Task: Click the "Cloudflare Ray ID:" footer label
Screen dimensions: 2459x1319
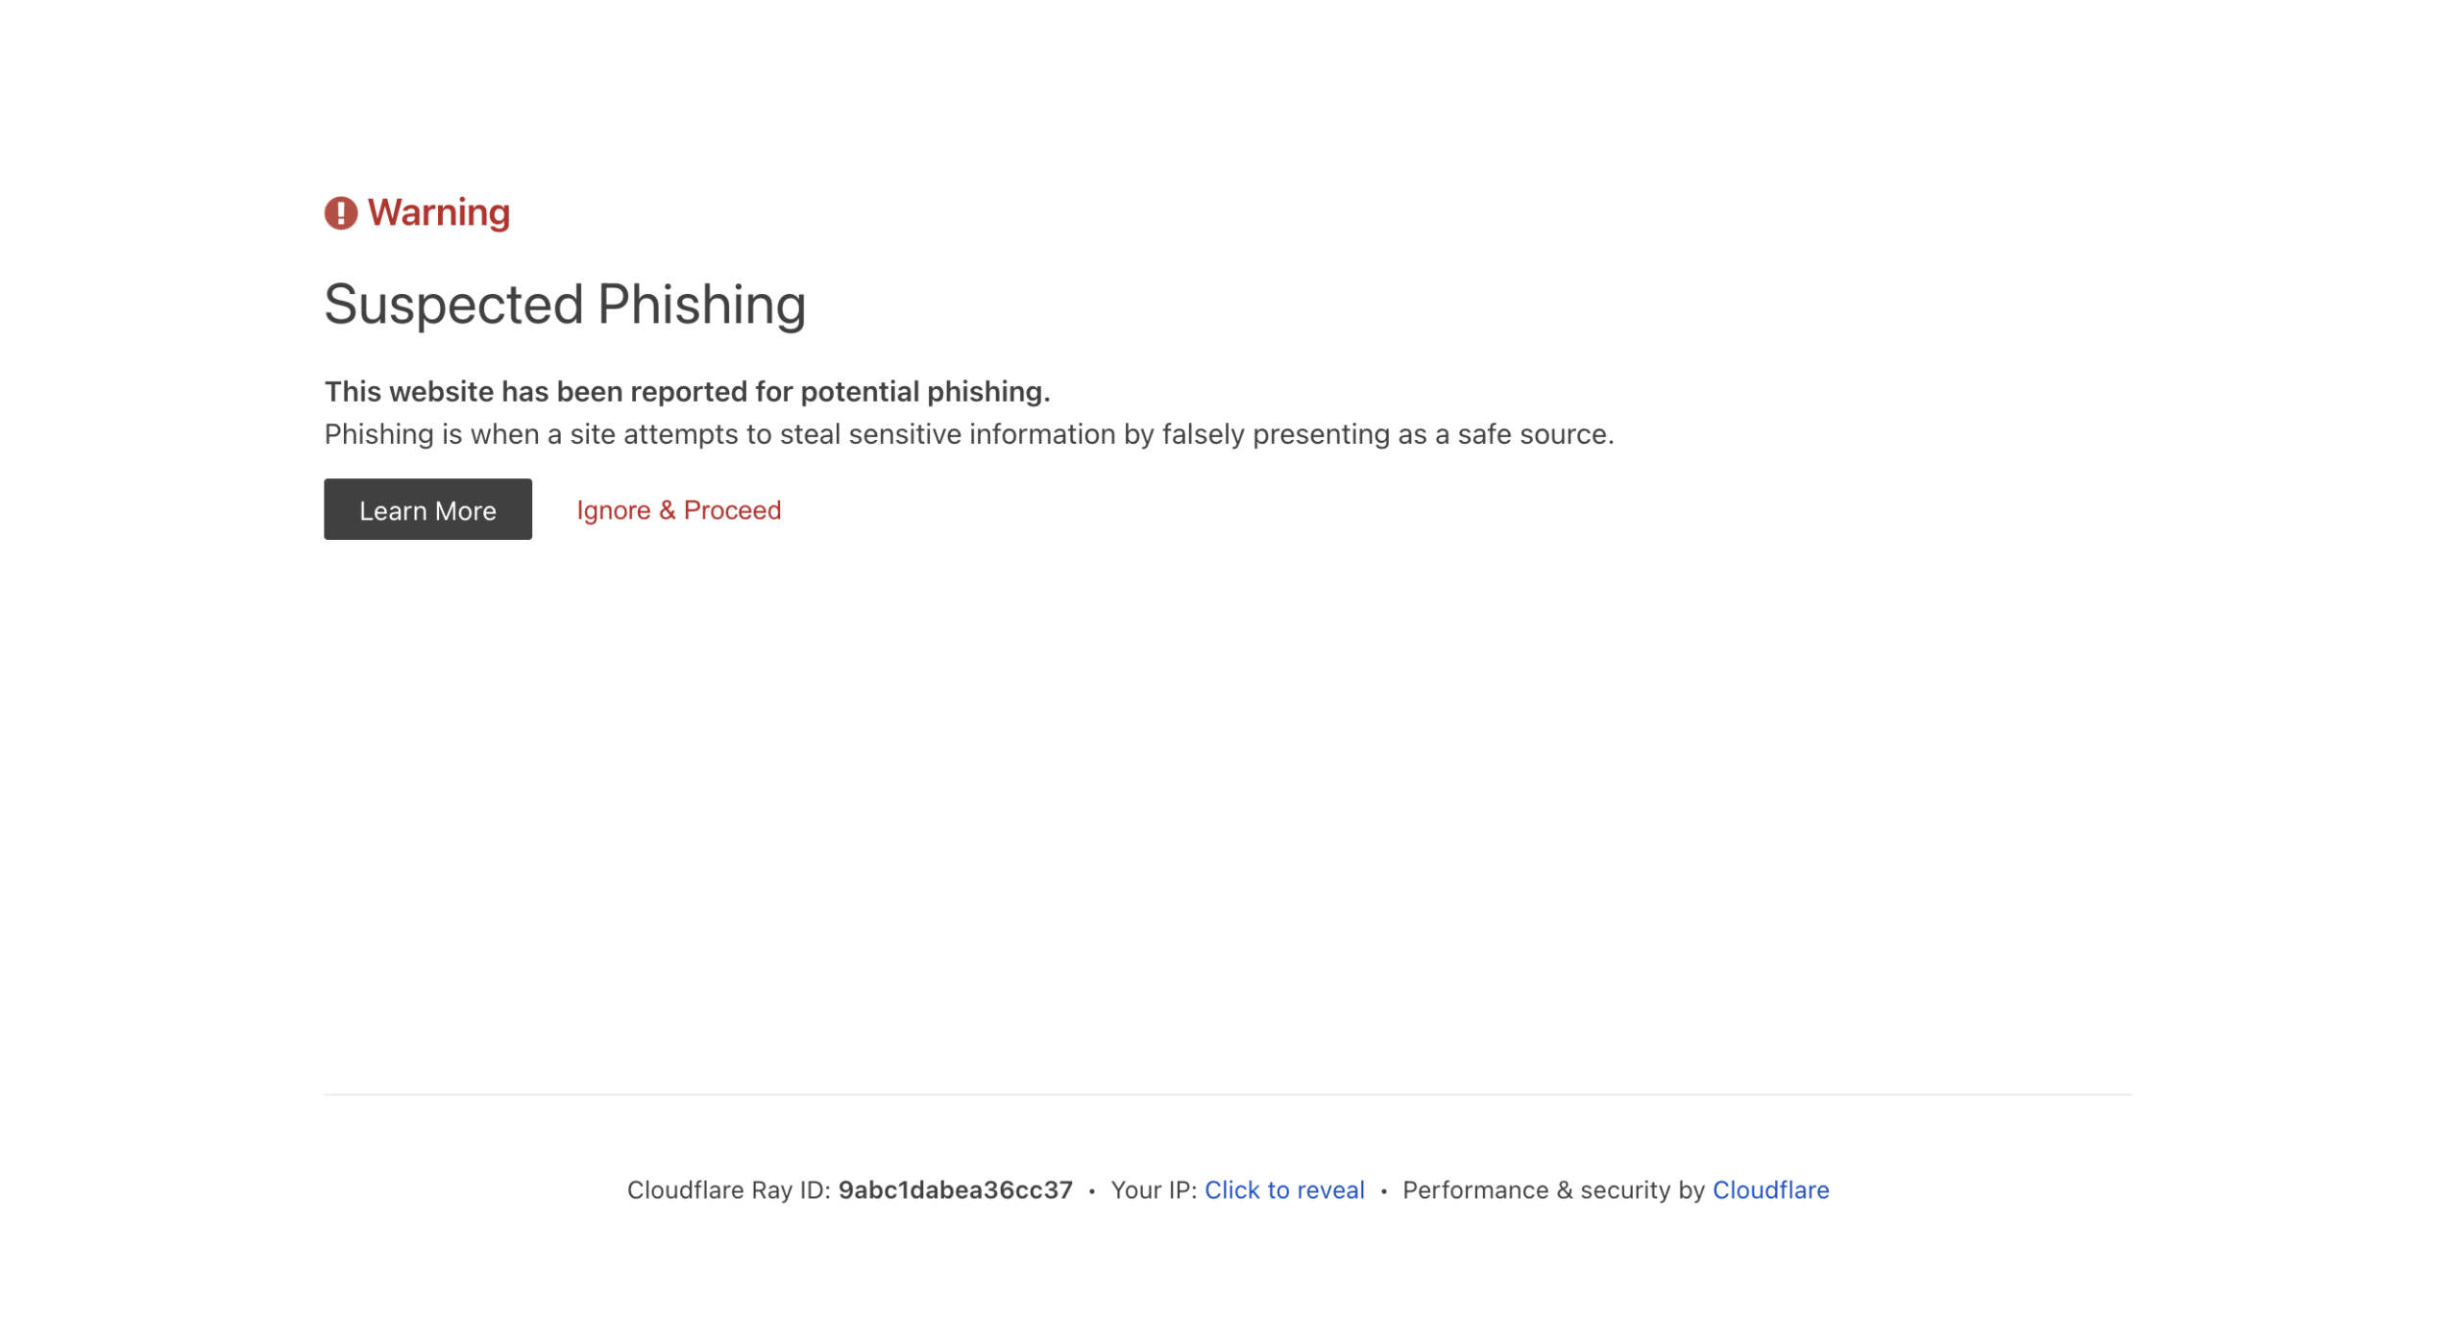Action: pos(728,1189)
